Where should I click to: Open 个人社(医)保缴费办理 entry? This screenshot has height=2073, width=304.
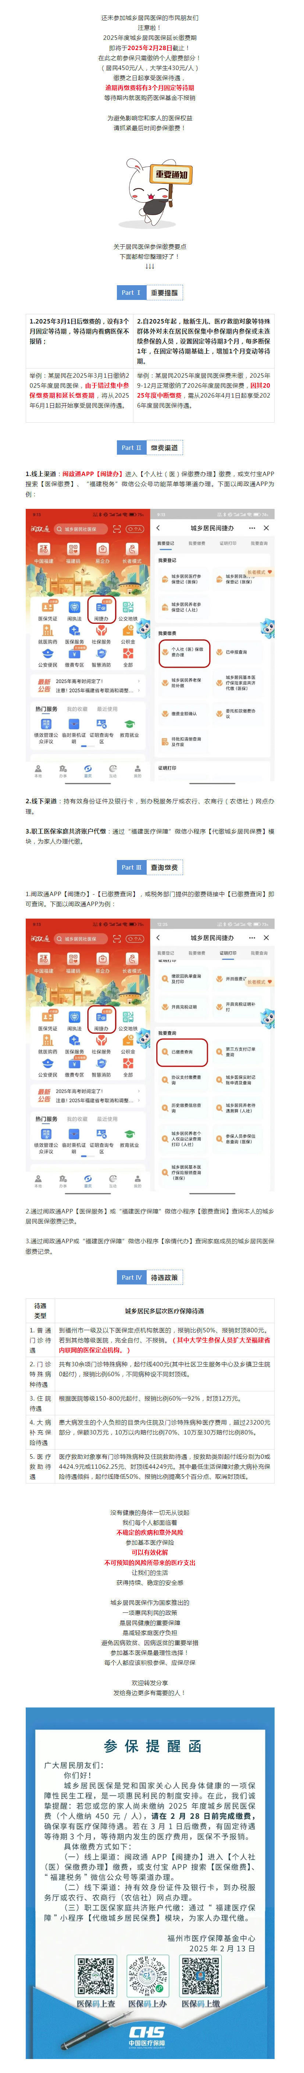point(185,653)
